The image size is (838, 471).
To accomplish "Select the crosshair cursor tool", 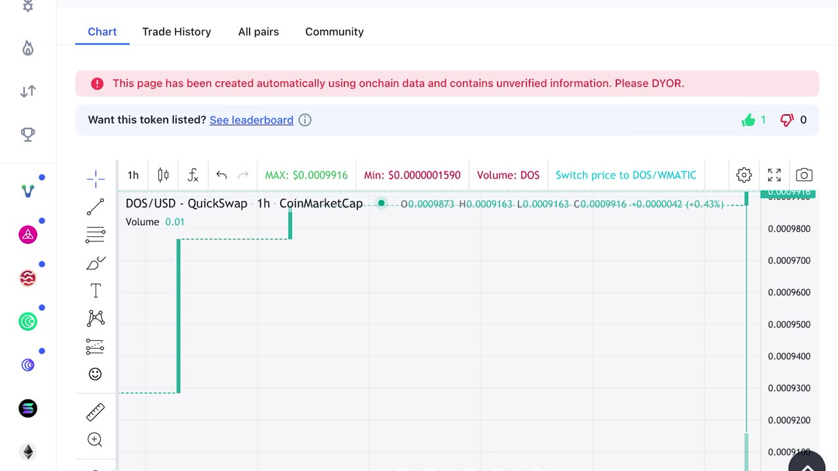I will tap(96, 179).
